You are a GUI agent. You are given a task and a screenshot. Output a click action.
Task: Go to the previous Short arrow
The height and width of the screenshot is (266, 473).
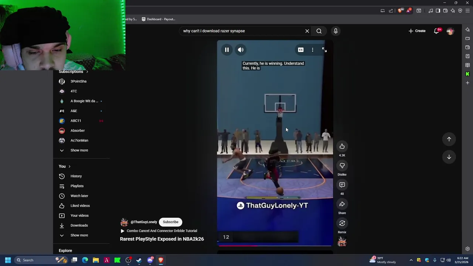449,139
